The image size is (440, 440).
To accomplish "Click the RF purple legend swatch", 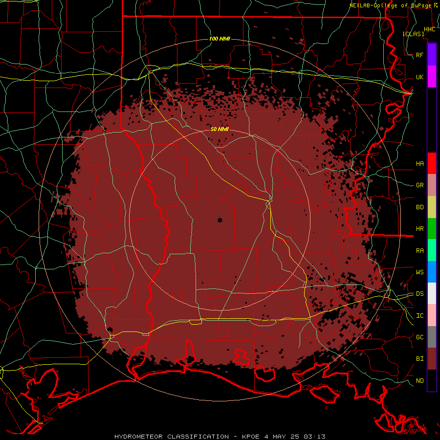I will 432,55.
